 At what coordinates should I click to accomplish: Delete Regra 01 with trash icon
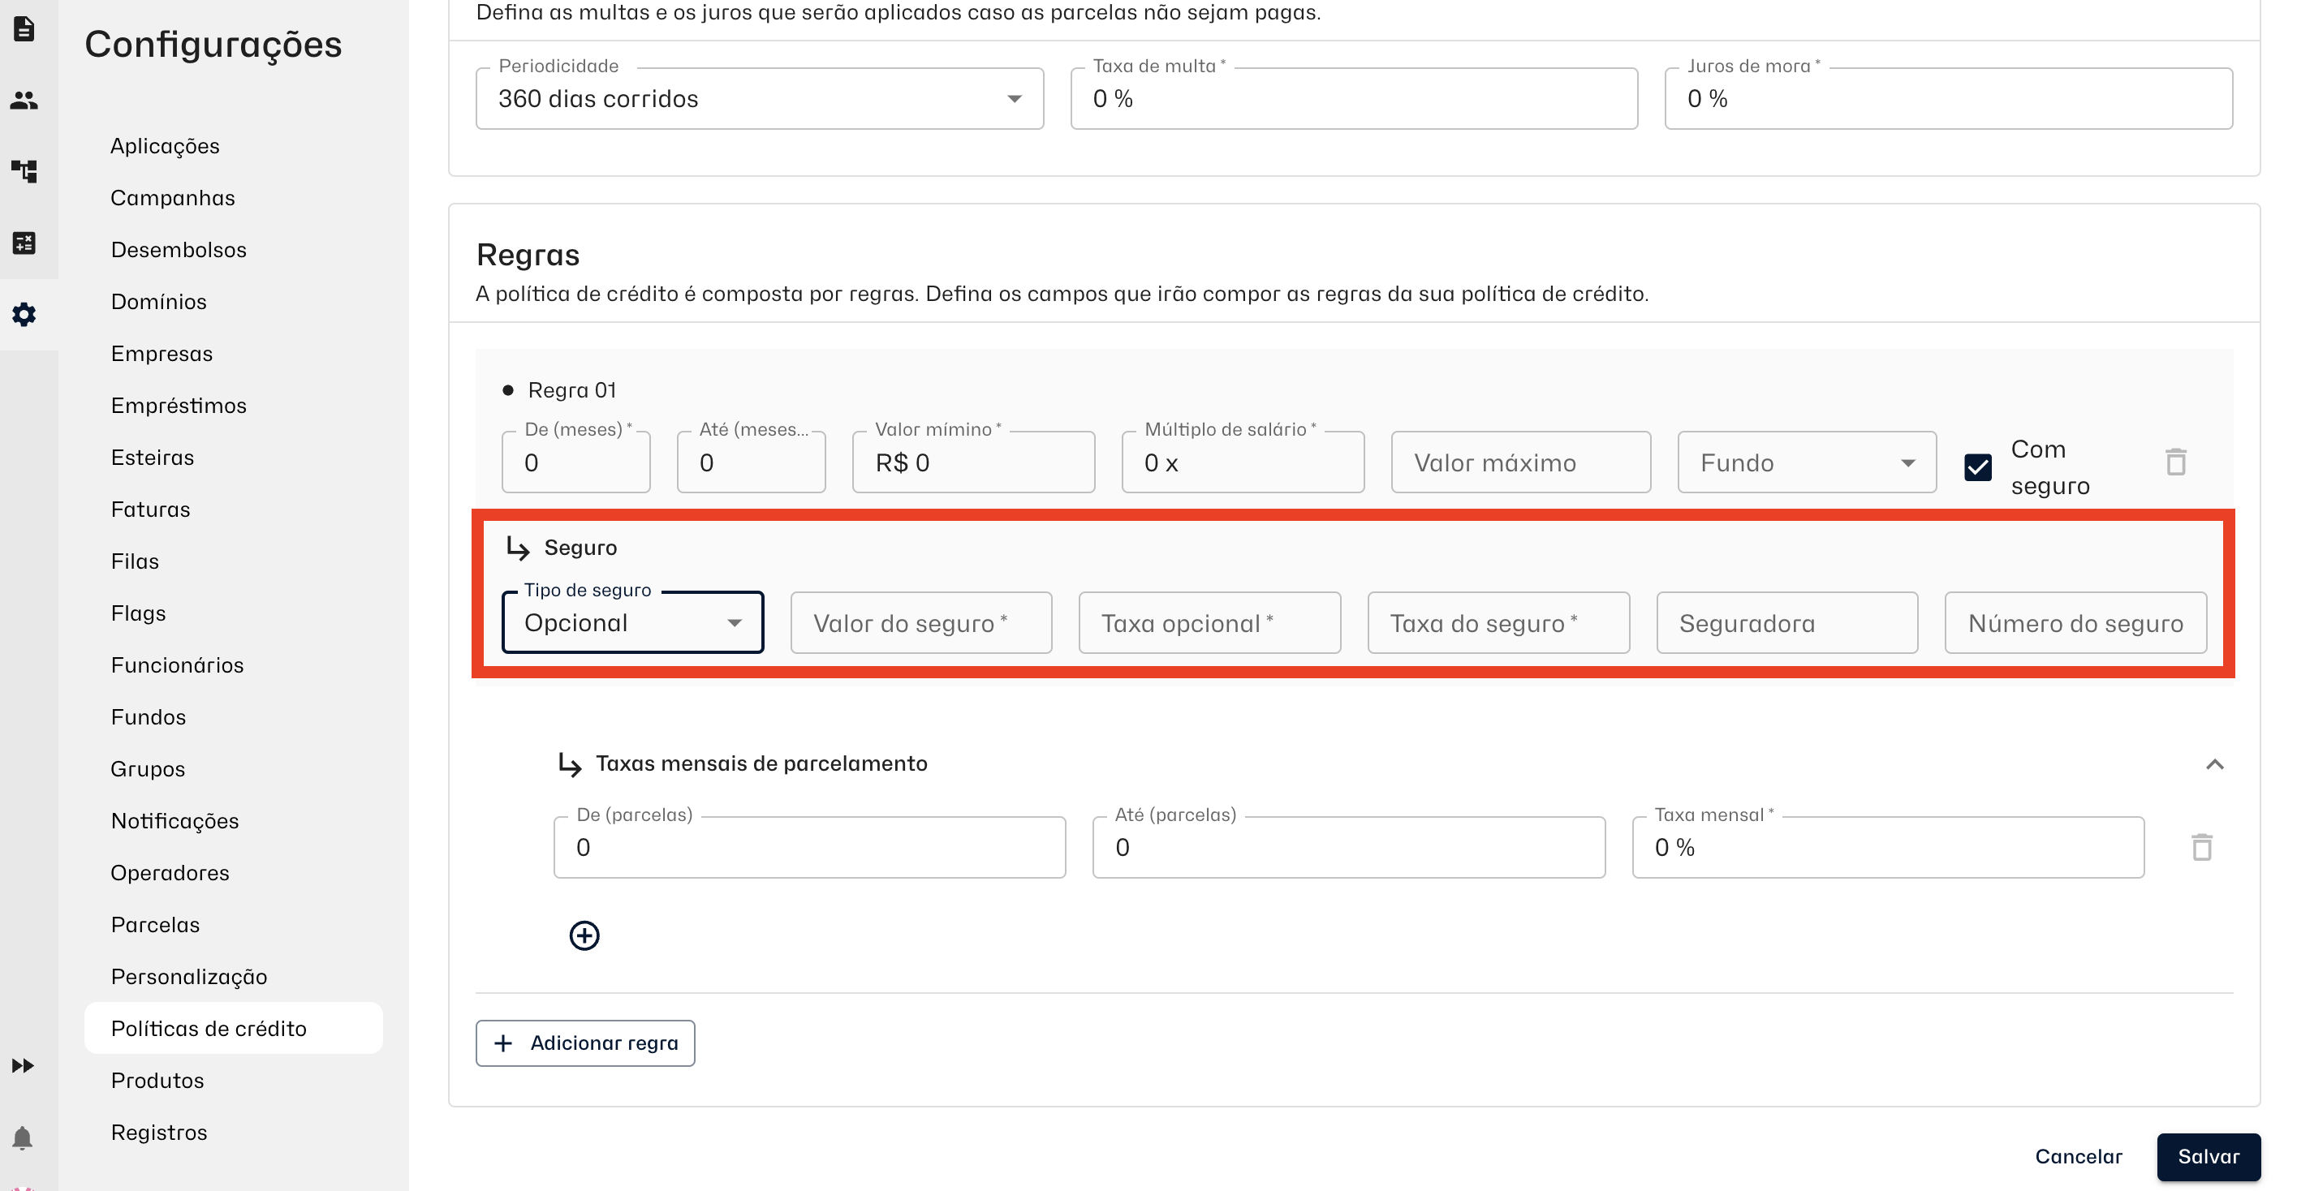pos(2176,462)
